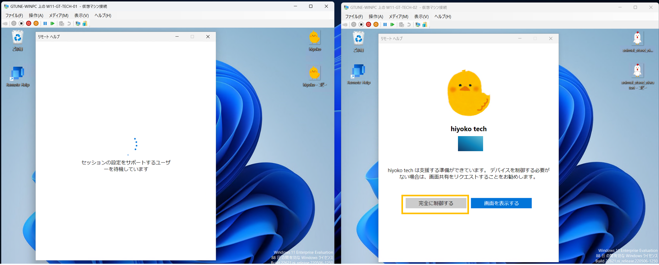Open 操作(A) menu in TECH-02 window
Screen dimensions: 659x265
[376, 16]
